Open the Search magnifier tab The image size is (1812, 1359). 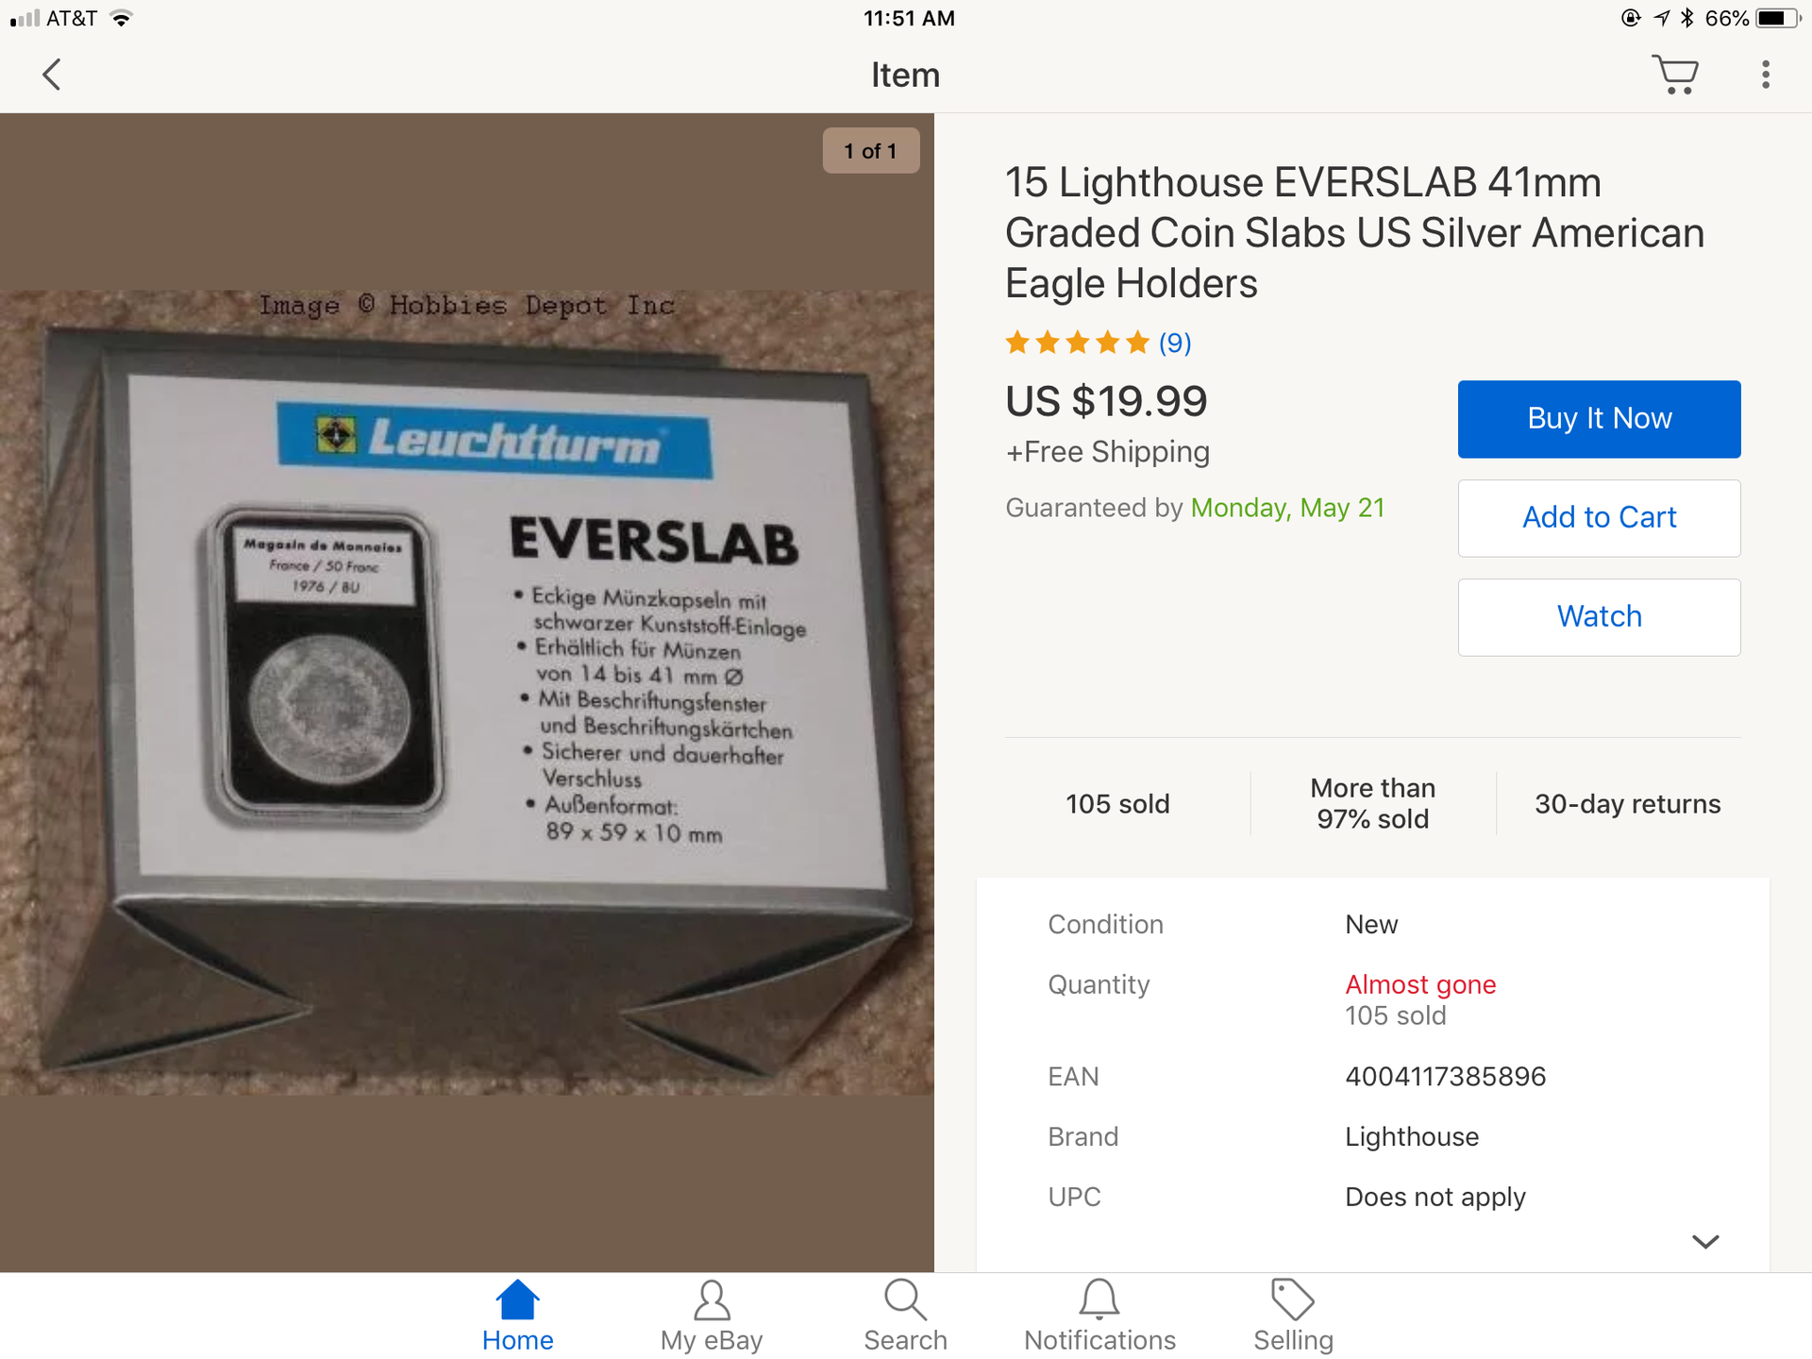pyautogui.click(x=906, y=1316)
